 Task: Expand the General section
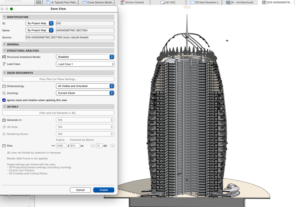click(4, 44)
